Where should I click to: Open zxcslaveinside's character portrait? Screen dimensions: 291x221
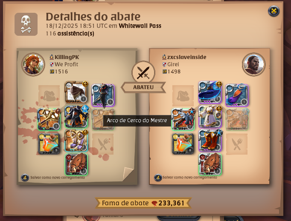[254, 64]
